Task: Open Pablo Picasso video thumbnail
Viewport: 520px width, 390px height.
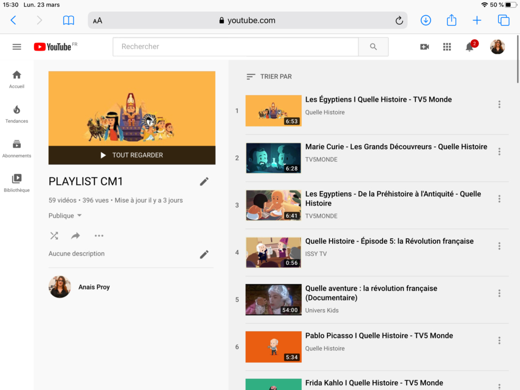Action: (x=273, y=347)
